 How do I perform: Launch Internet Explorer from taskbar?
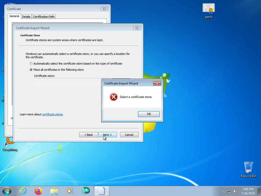point(23,191)
